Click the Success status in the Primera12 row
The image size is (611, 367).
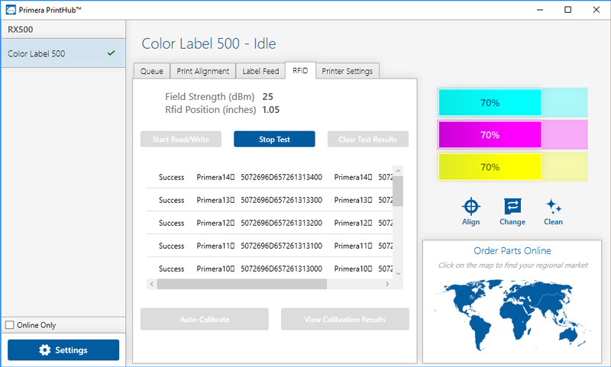[x=171, y=223]
